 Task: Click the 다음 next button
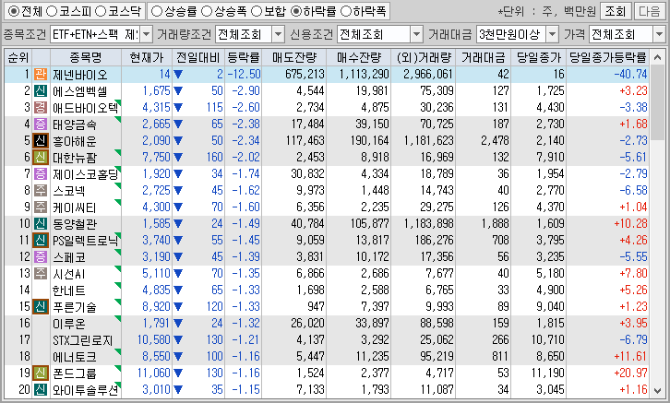(x=649, y=11)
